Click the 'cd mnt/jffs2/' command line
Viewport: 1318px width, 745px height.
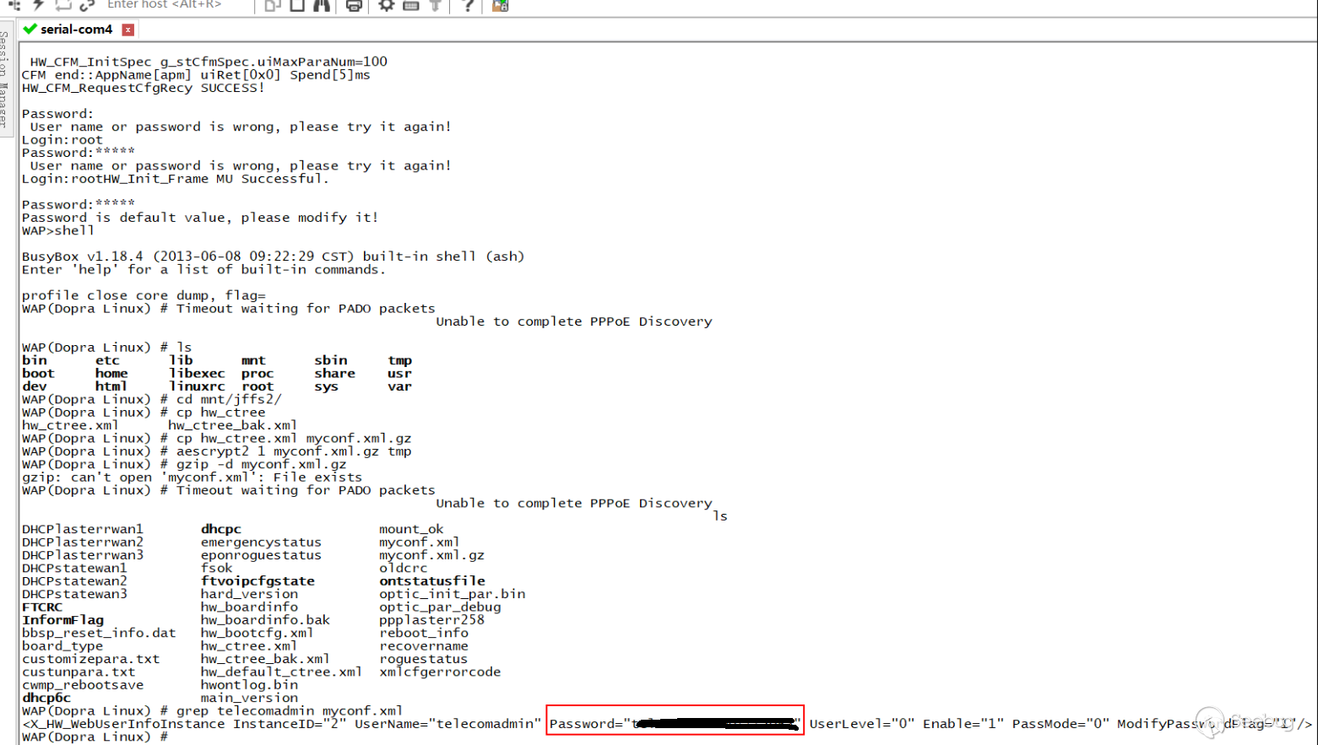pos(229,399)
